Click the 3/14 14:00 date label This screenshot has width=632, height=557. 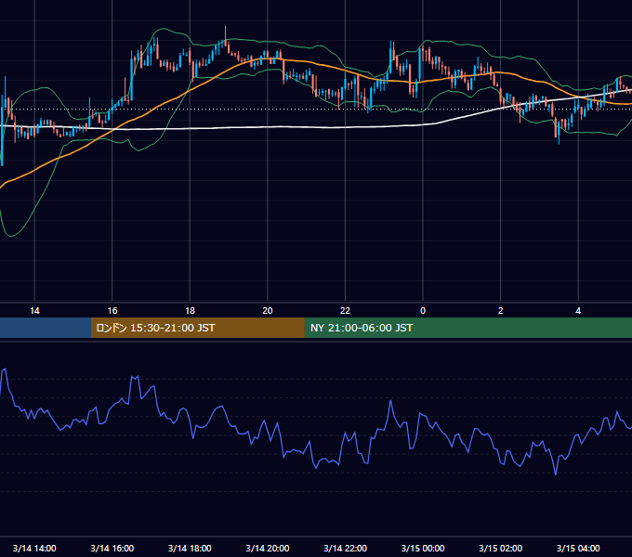[x=34, y=548]
